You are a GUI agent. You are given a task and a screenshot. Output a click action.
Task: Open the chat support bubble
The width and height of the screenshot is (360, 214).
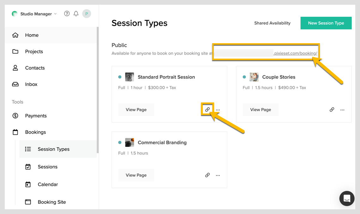click(347, 198)
